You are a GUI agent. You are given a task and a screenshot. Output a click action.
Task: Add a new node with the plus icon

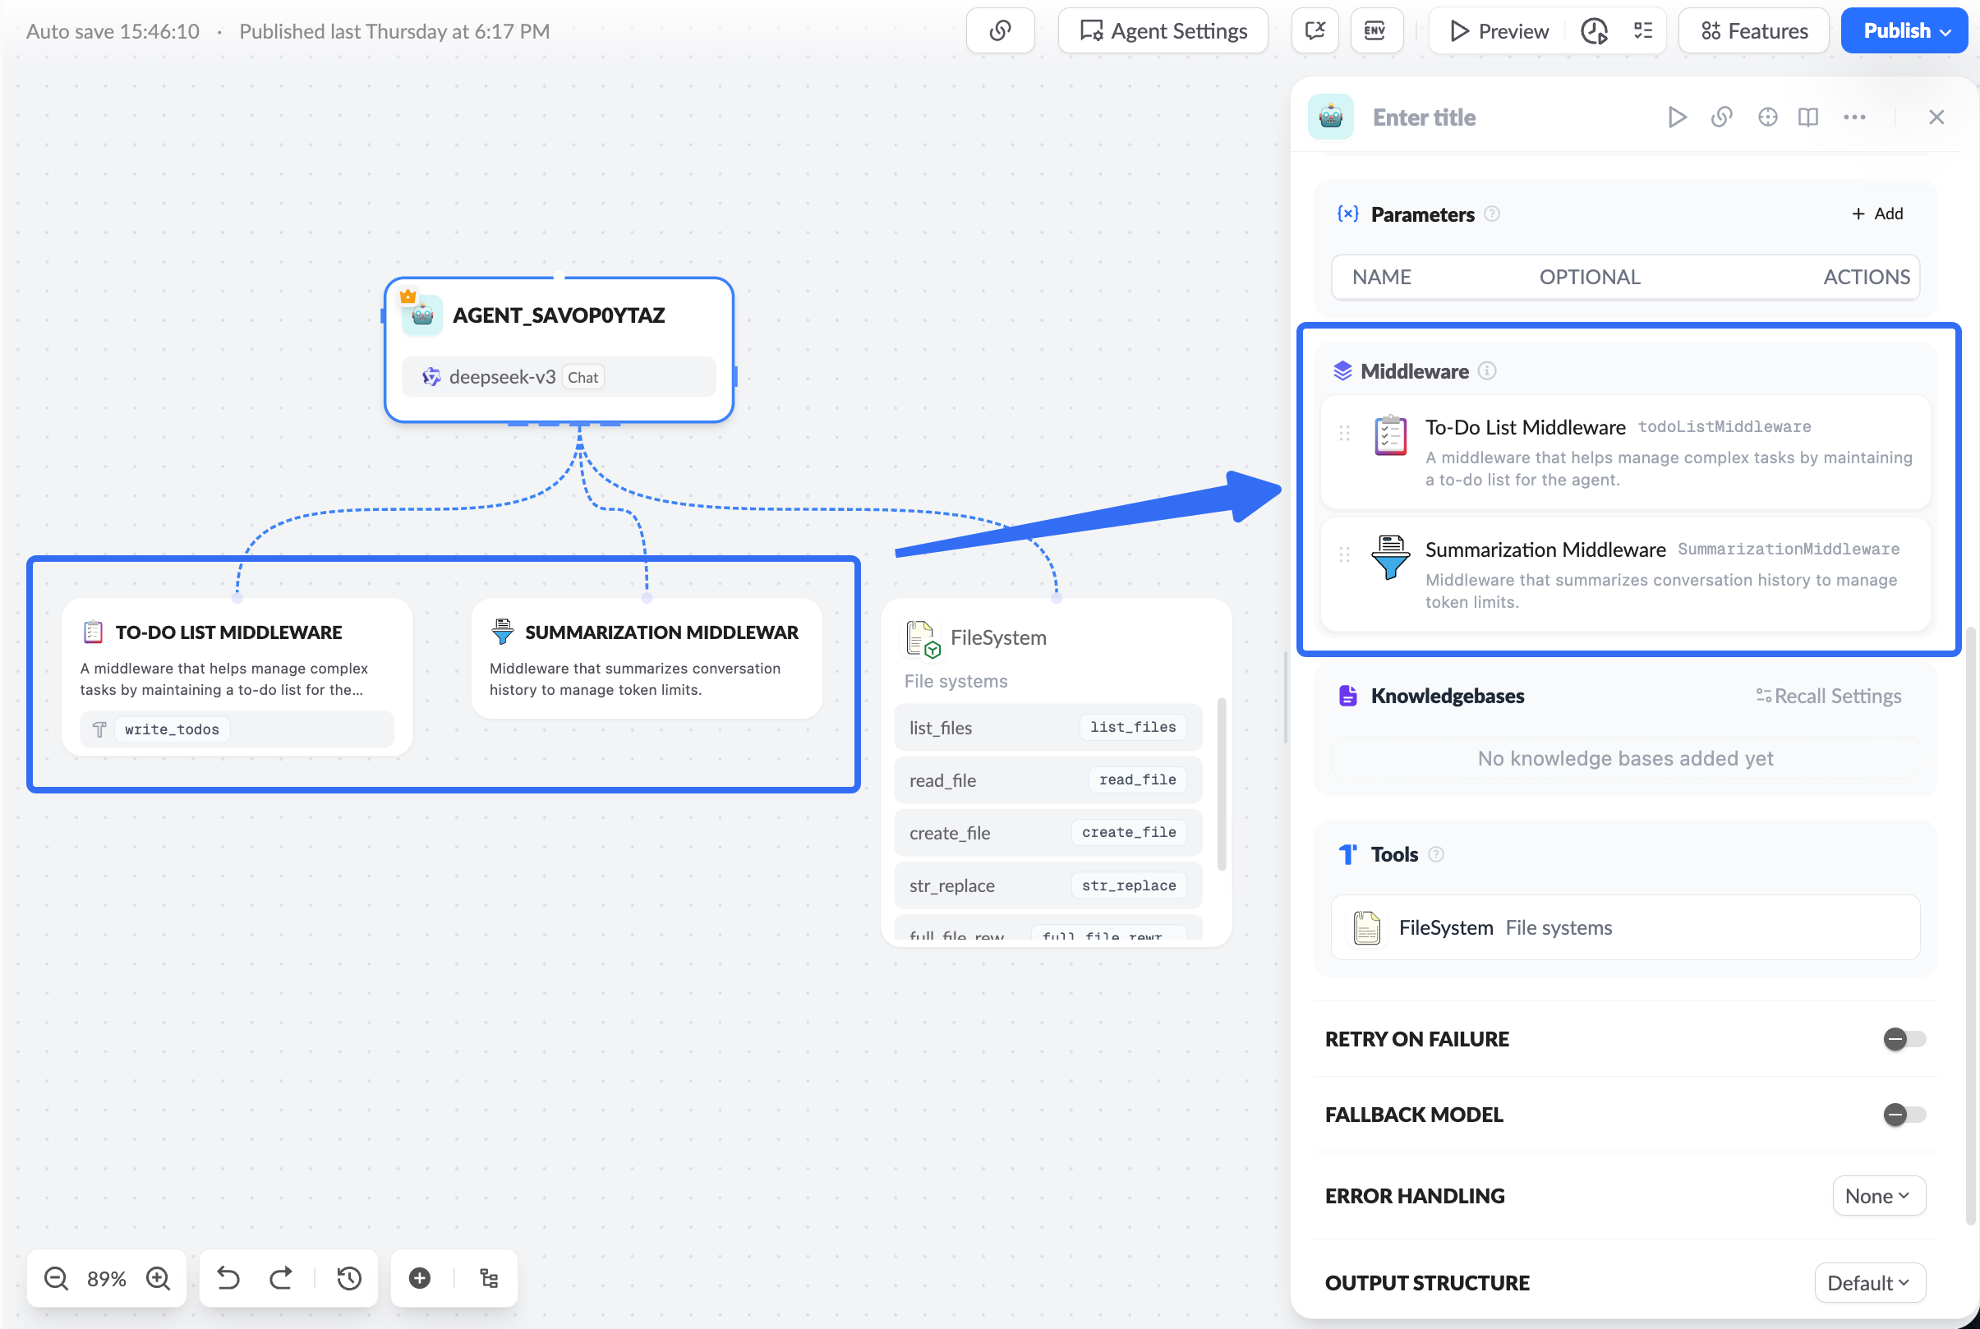pos(420,1278)
